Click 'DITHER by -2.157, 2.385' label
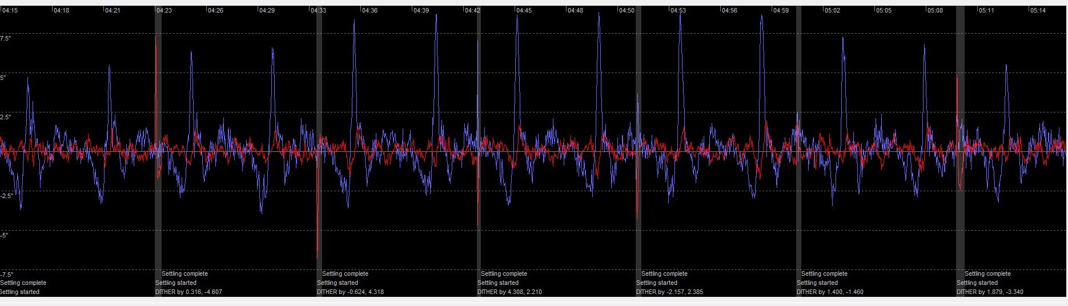 669,292
